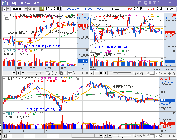This screenshot has width=177, height=140.
Task: Open the 주 market type dropdown arrow
Action: coord(8,9)
